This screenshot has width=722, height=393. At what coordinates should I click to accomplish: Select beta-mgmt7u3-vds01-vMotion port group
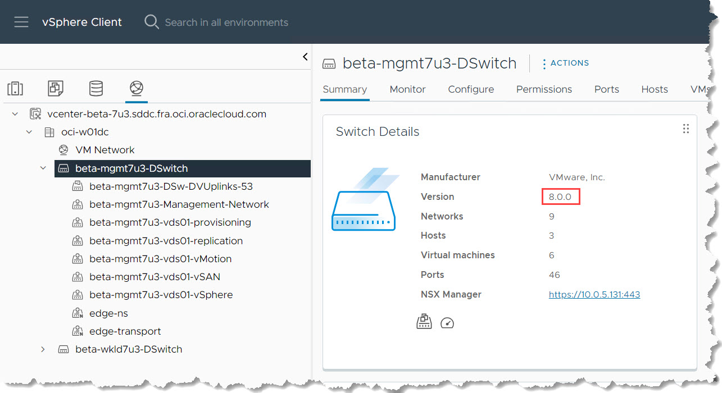pos(160,259)
